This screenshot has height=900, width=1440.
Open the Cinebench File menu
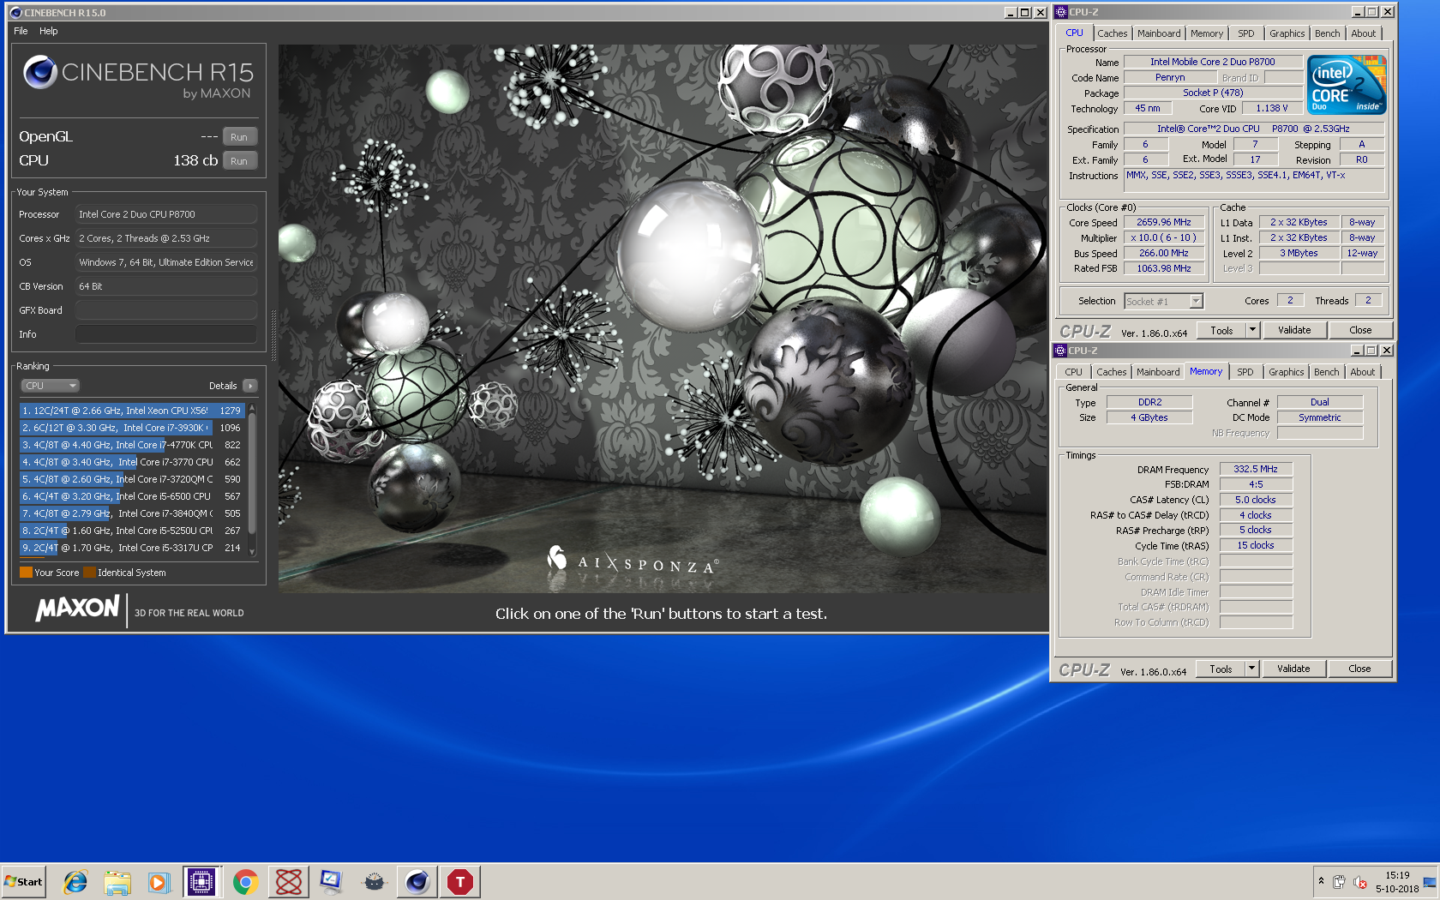point(21,31)
